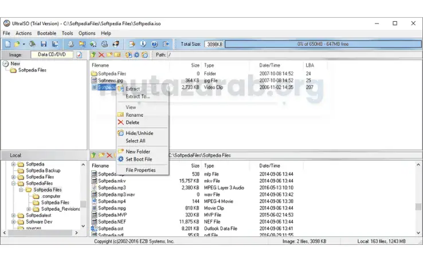Choose New Folder in the context menu
The image size is (423, 262).
(143, 152)
